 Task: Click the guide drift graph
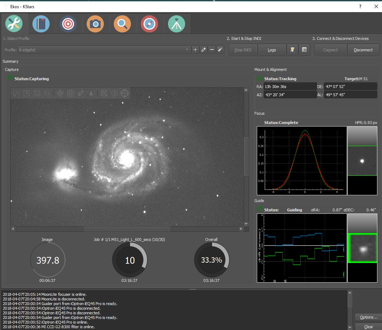302,248
